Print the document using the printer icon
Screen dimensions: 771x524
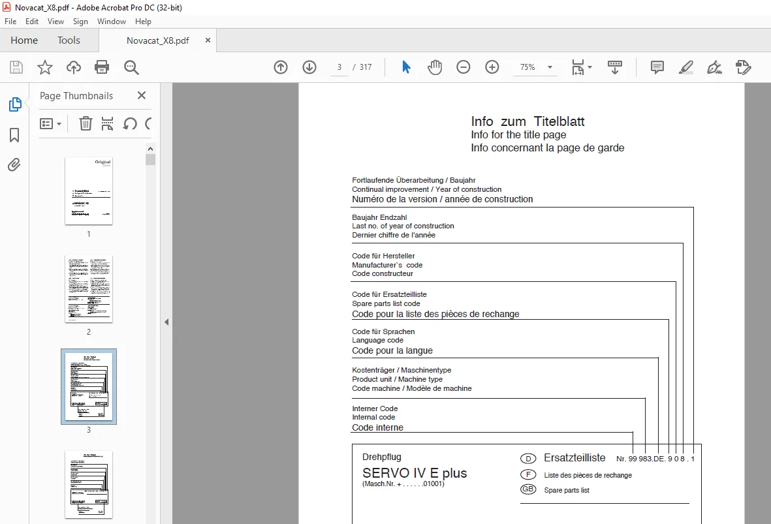click(x=102, y=67)
